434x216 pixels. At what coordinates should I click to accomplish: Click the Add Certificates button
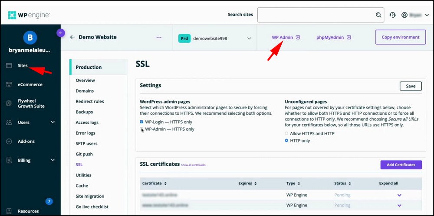(x=401, y=164)
